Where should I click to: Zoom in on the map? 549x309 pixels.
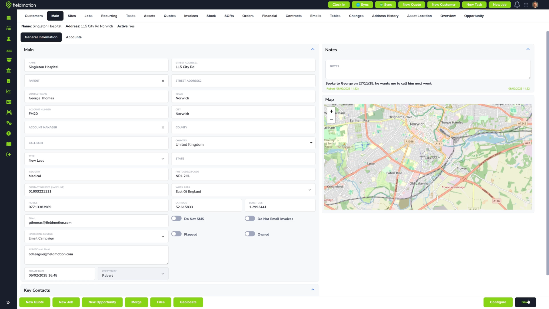331,111
